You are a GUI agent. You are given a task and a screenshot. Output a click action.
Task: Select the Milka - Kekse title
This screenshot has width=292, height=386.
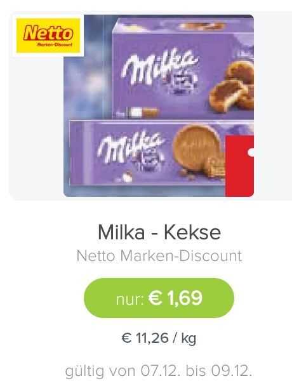coord(159,232)
